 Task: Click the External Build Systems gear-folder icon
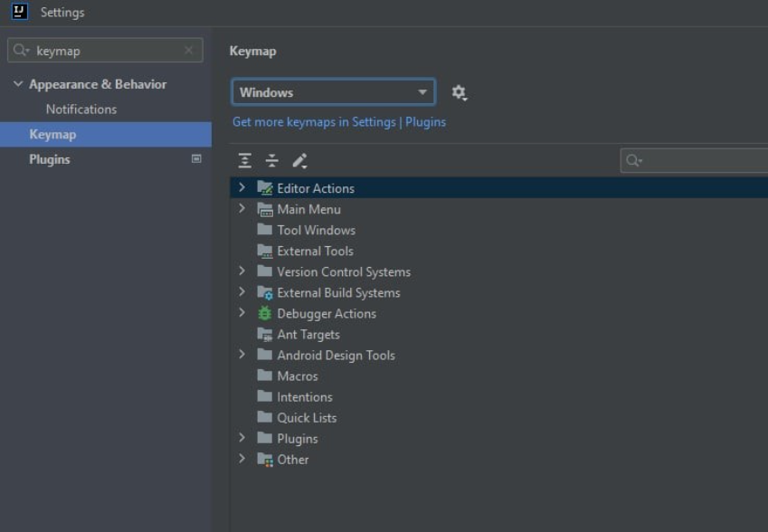pos(265,293)
